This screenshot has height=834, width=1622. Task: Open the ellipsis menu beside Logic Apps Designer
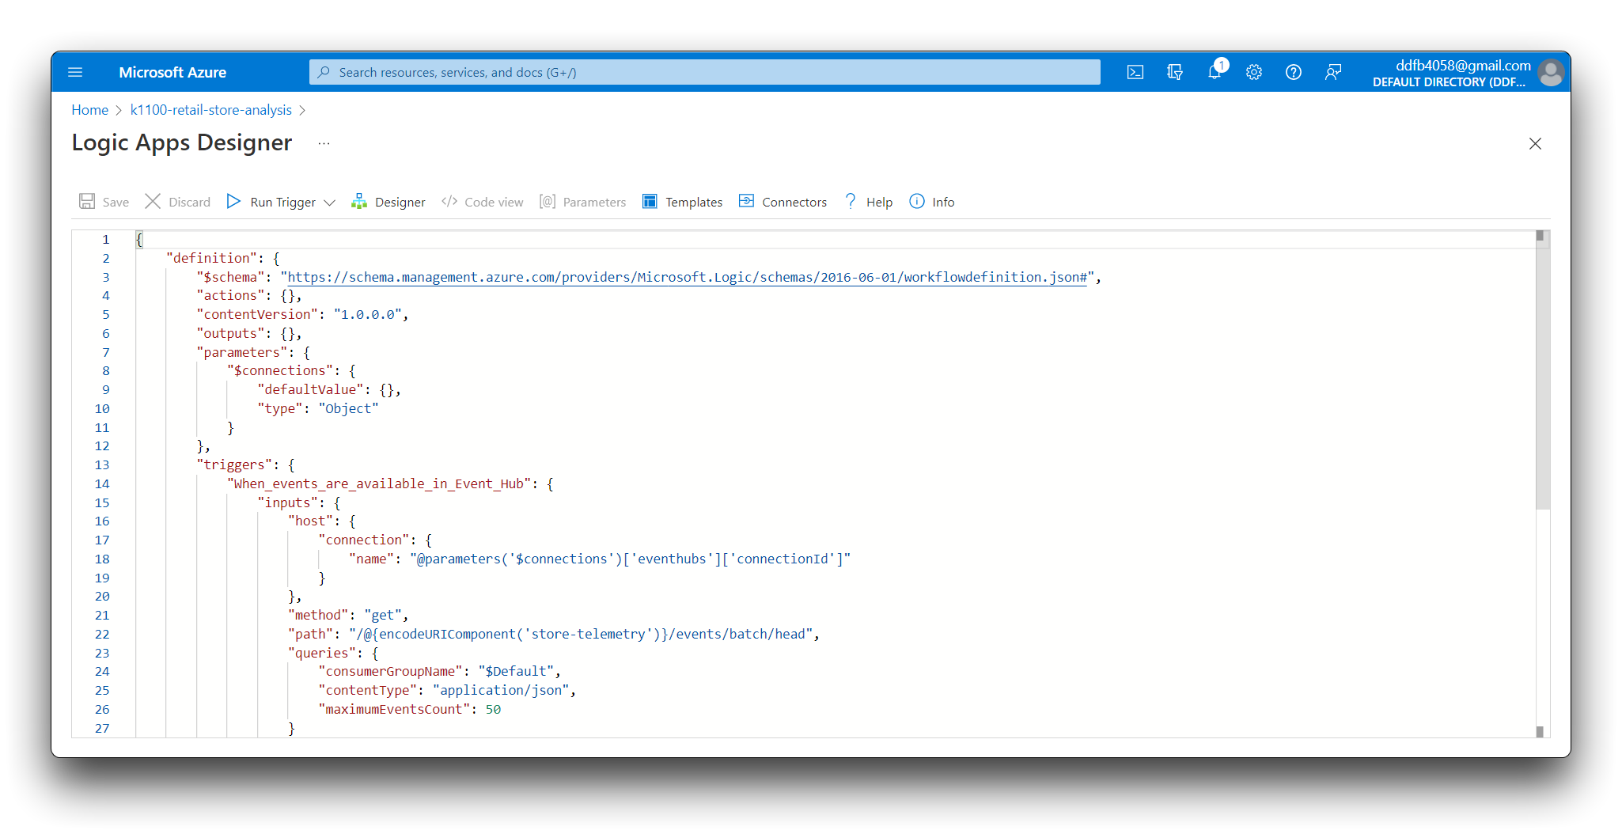pyautogui.click(x=324, y=143)
